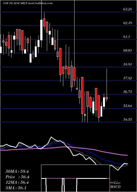Click the 5MA : 56.1 readout
The width and height of the screenshot is (137, 192).
[16, 188]
